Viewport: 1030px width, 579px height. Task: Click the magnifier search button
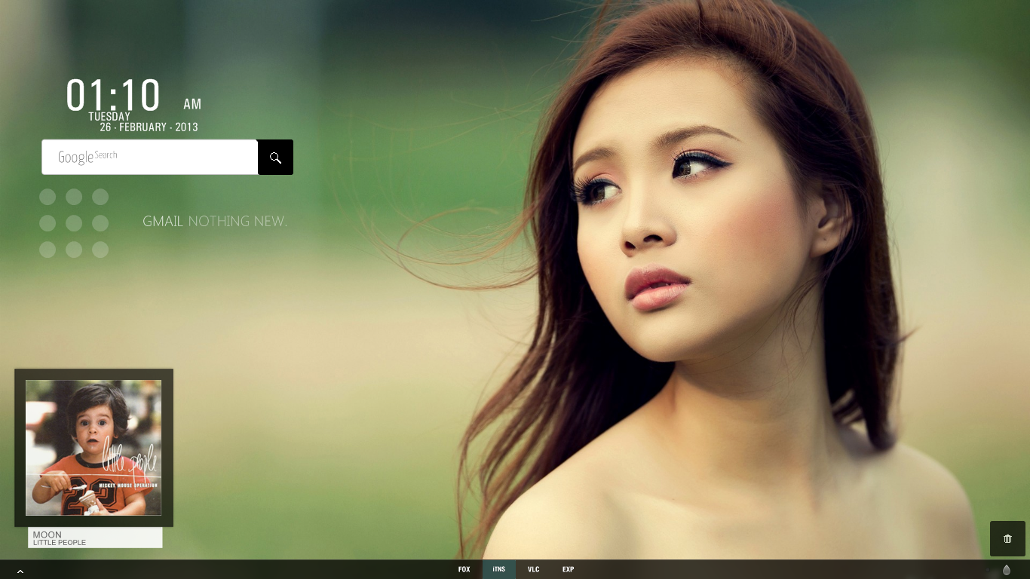point(275,158)
